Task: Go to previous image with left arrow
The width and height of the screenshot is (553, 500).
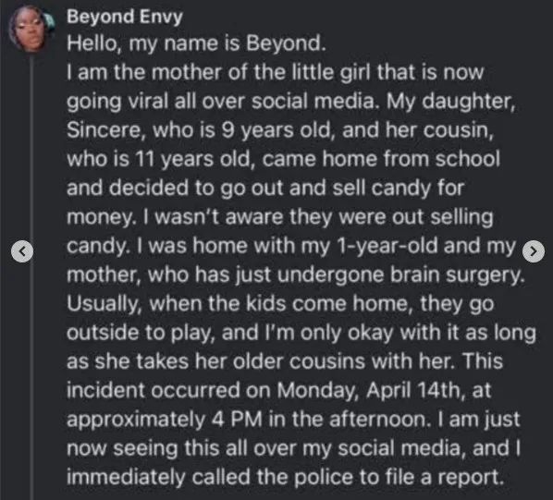Action: [x=22, y=250]
